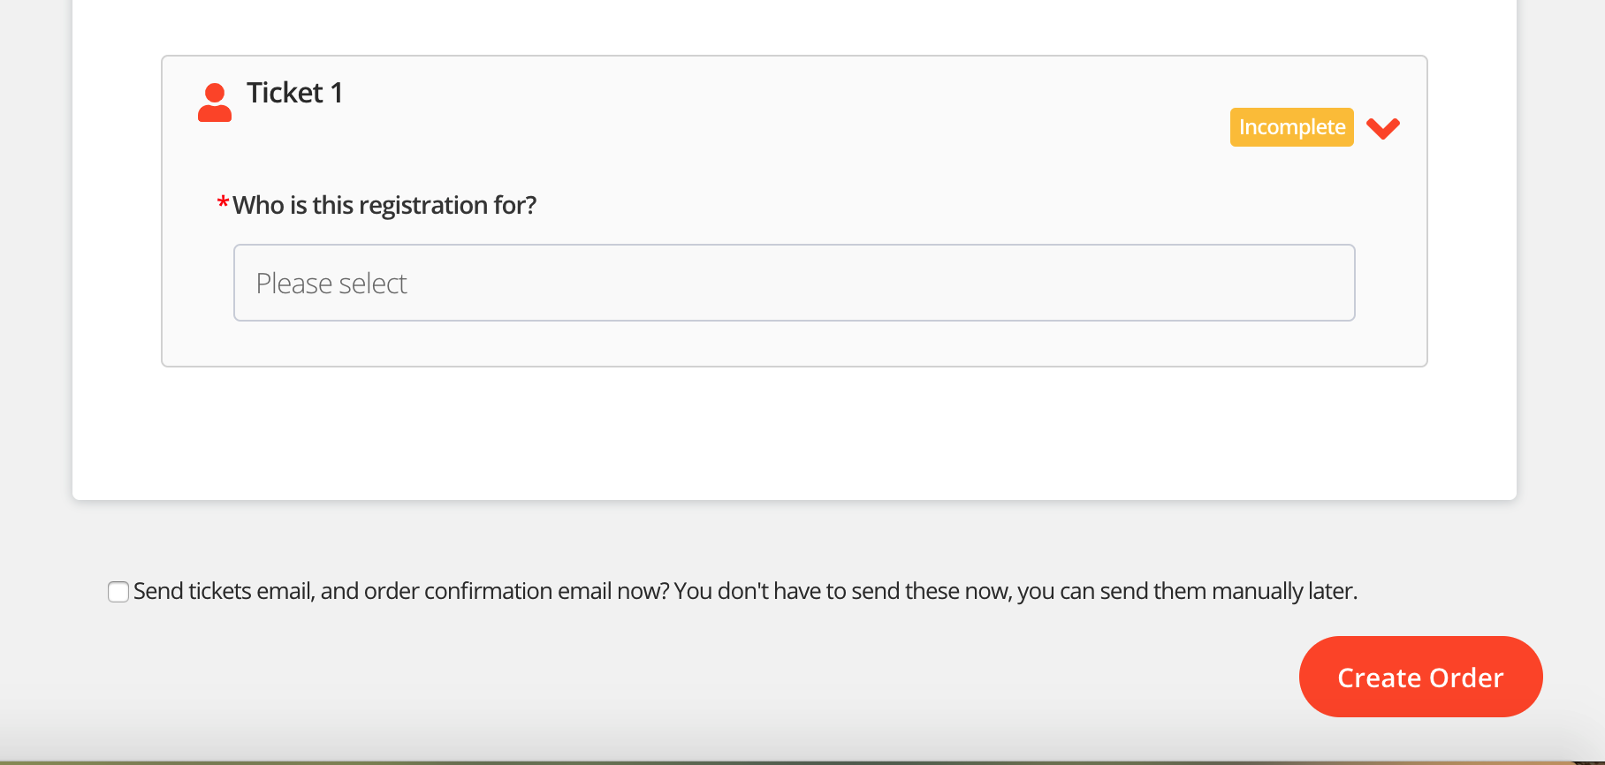Click the word 'Order' on the orange button
This screenshot has width=1605, height=765.
click(1466, 678)
